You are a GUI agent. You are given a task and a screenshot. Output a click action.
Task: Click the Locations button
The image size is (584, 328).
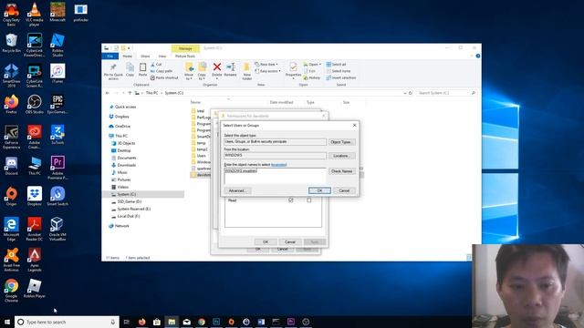(341, 156)
